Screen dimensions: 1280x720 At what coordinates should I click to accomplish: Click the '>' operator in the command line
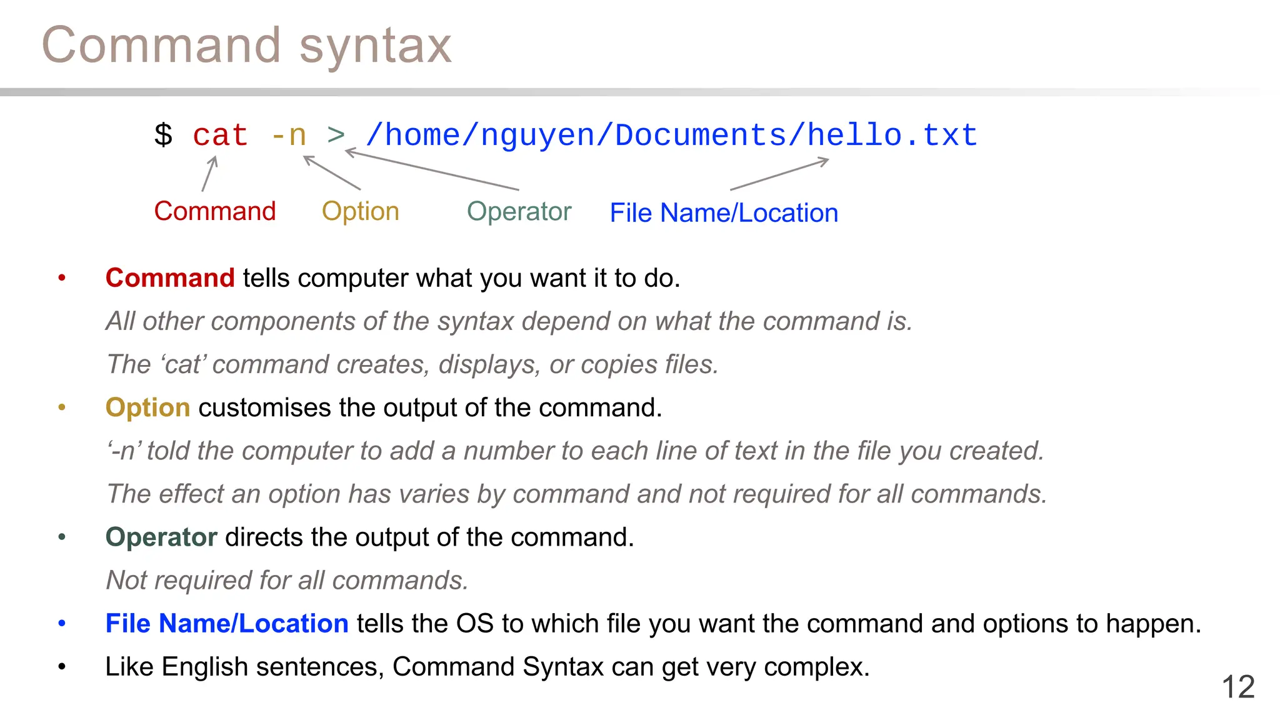click(336, 134)
